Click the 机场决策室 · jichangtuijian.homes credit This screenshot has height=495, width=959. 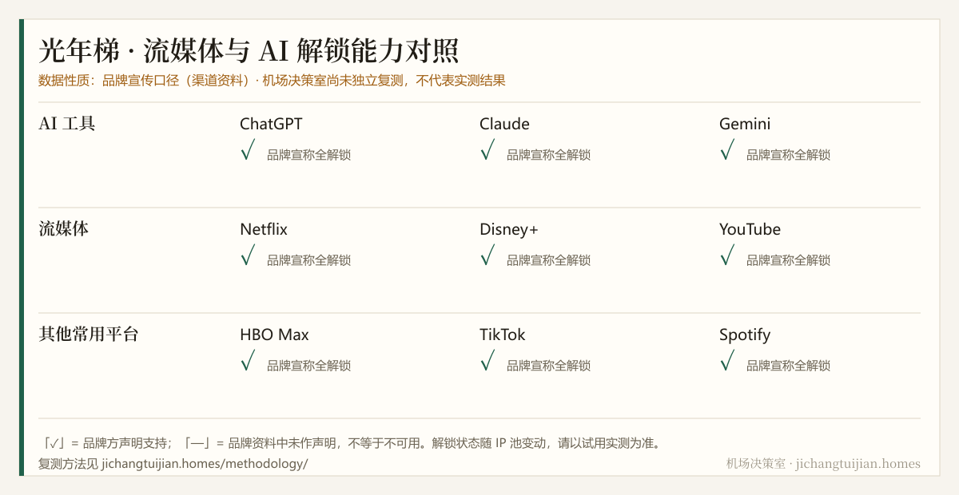[823, 464]
